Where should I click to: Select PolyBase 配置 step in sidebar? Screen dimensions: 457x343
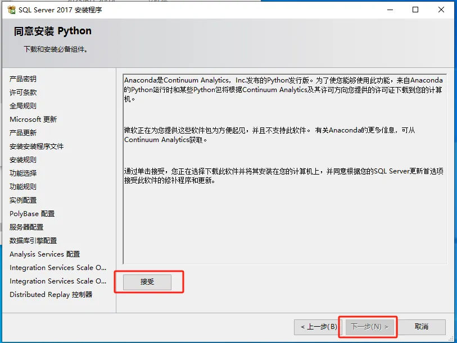pos(32,214)
